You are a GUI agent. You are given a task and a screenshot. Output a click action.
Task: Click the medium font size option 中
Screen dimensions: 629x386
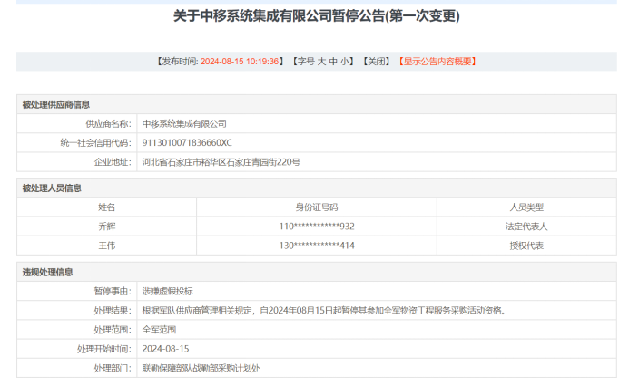tap(333, 62)
